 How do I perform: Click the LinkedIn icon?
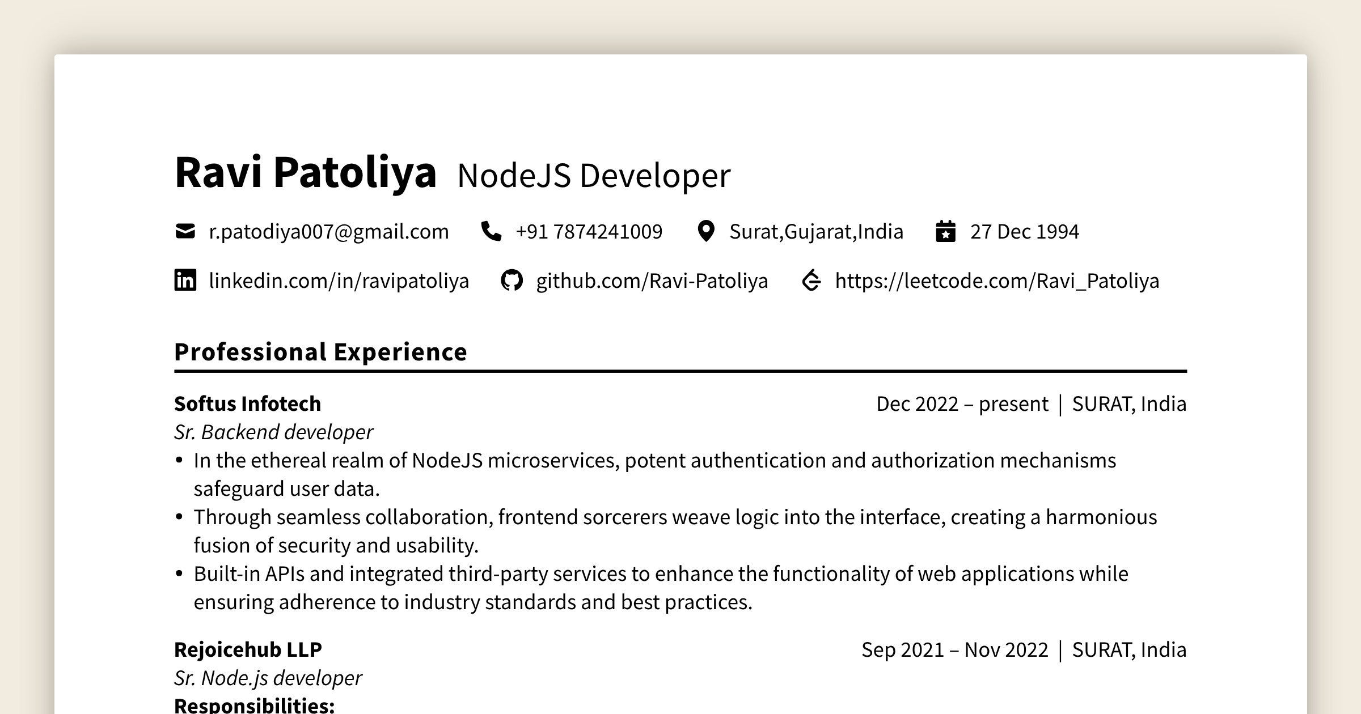184,280
